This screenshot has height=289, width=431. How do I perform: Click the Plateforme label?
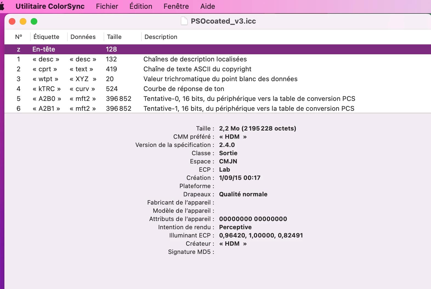point(197,186)
